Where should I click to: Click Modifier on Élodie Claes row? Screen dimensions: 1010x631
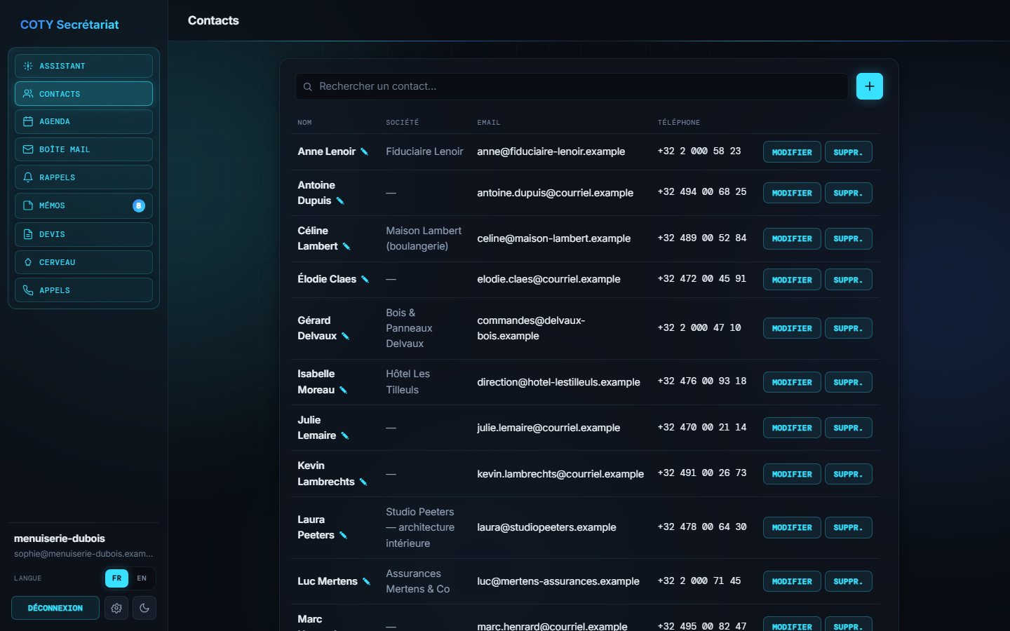792,280
